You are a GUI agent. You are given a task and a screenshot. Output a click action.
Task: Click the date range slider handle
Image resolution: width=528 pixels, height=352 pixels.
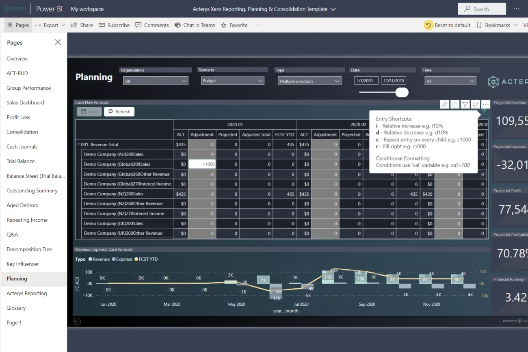402,92
